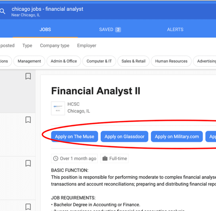
Task: Select the Sales & Retail category chip
Action: pos(133,61)
